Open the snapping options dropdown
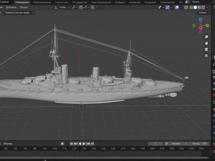Image resolution: width=215 pixels, height=161 pixels. [86, 7]
